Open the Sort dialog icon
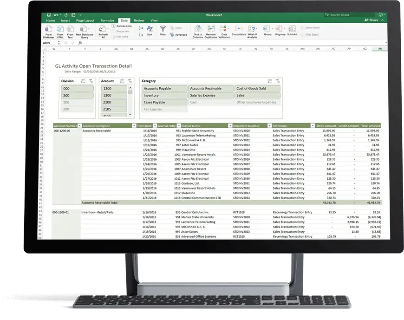The image size is (404, 320). (x=150, y=29)
